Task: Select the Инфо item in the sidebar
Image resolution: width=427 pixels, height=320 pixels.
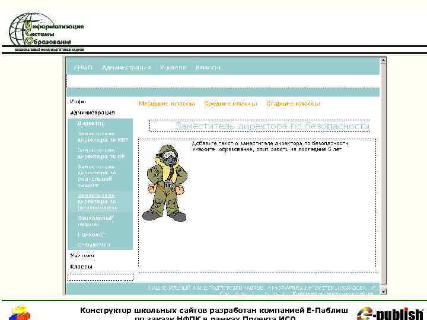Action: [x=78, y=101]
